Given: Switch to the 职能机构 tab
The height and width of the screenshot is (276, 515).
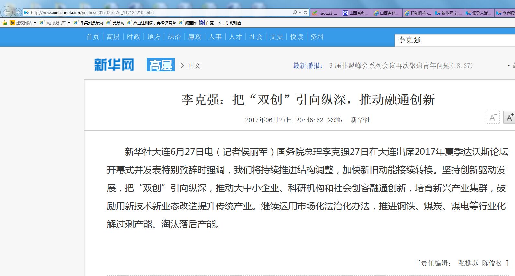Looking at the screenshot, I should [418, 13].
